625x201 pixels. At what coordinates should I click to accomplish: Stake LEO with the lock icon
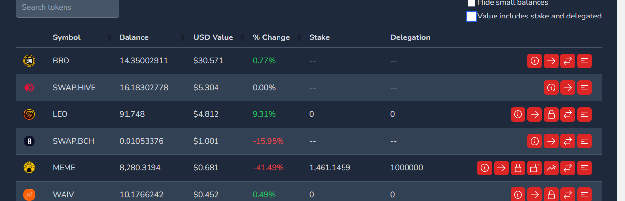551,114
